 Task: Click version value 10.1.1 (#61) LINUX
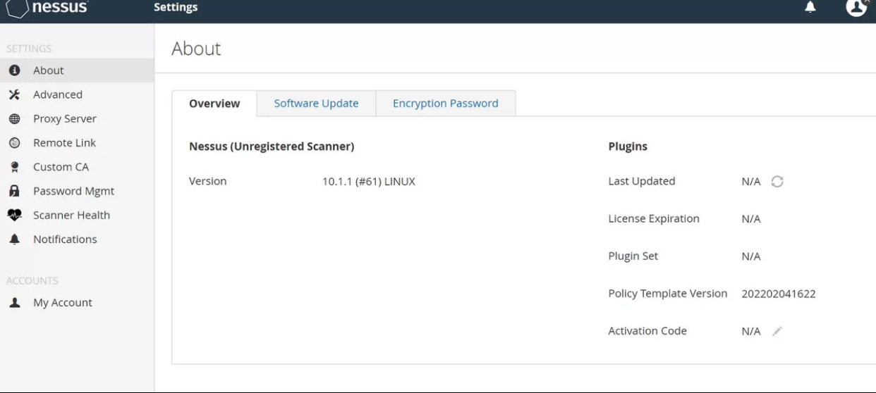(369, 182)
